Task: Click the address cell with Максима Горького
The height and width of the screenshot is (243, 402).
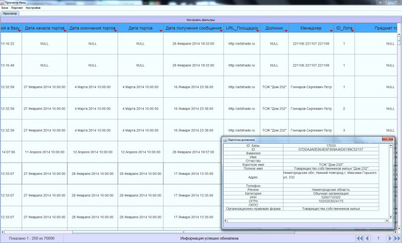Action: pos(331,177)
